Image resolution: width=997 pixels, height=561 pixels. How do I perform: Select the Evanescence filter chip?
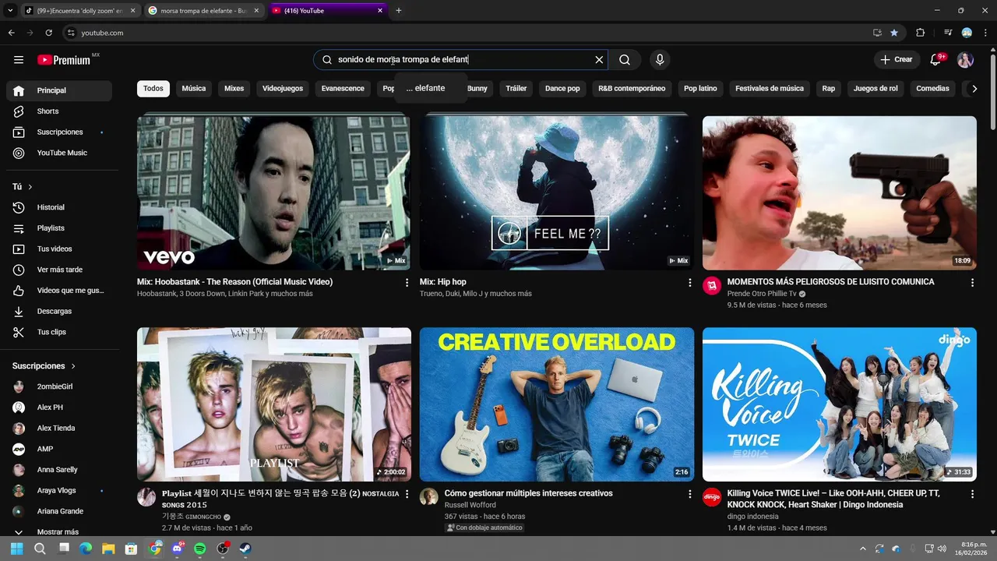343,89
